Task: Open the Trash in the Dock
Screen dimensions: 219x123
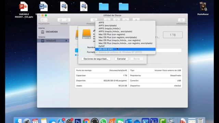Action: point(200,121)
